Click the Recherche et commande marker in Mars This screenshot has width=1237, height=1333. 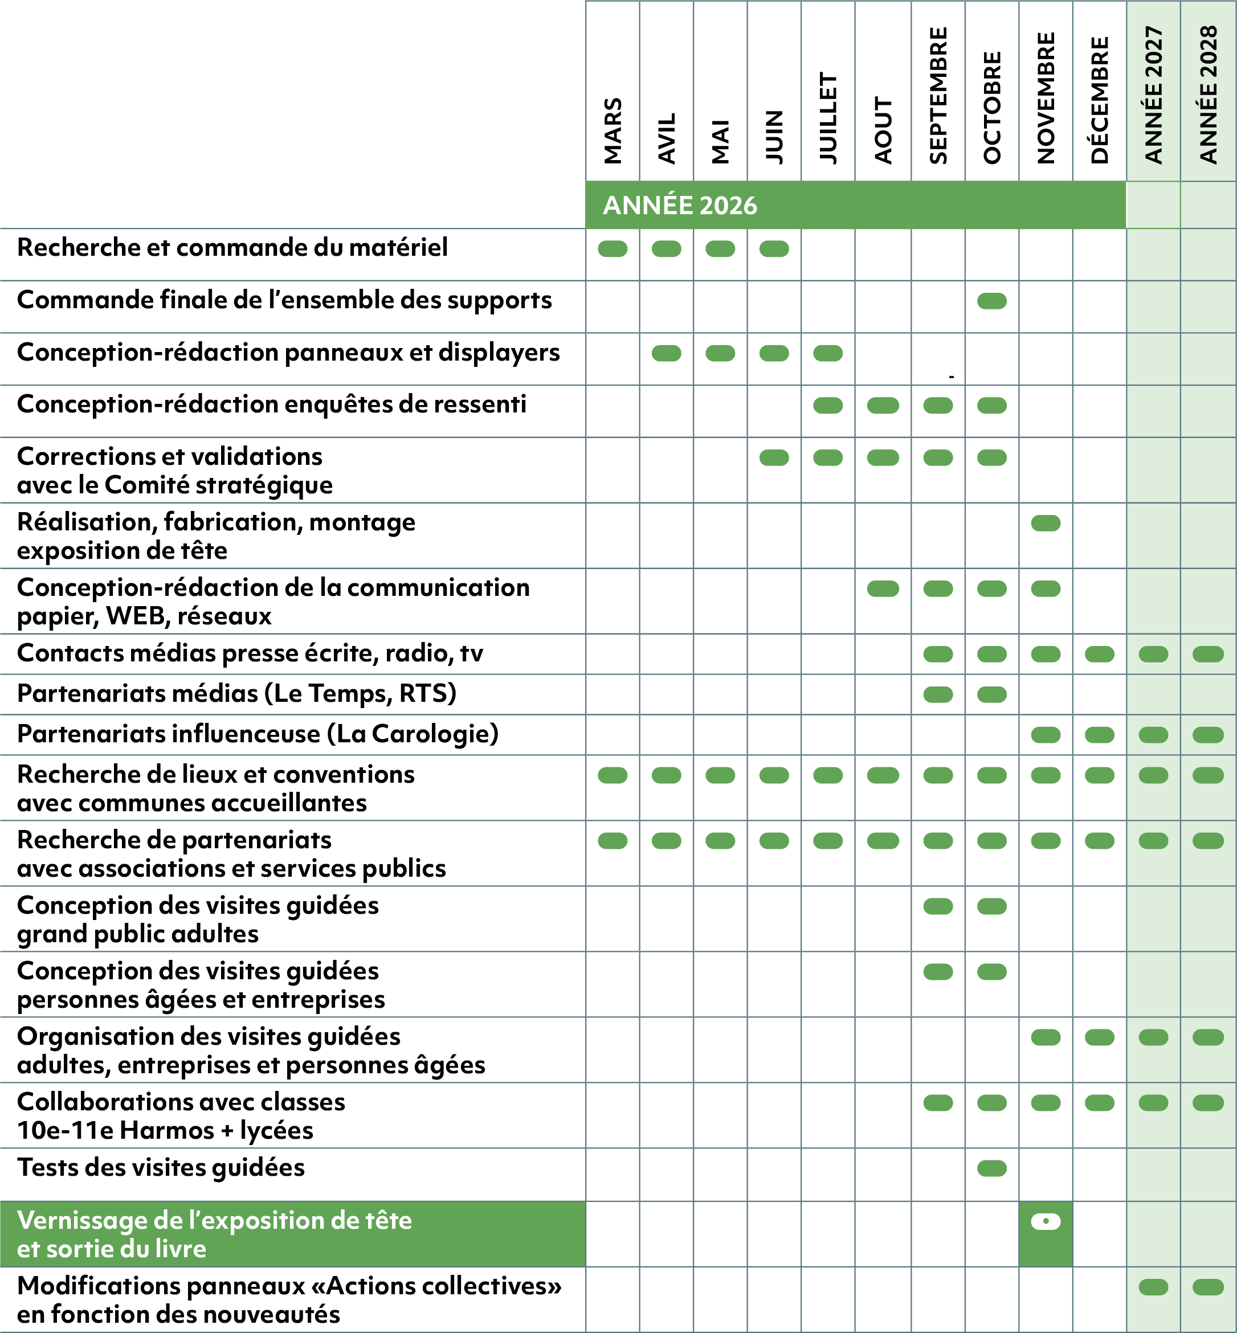coord(613,249)
